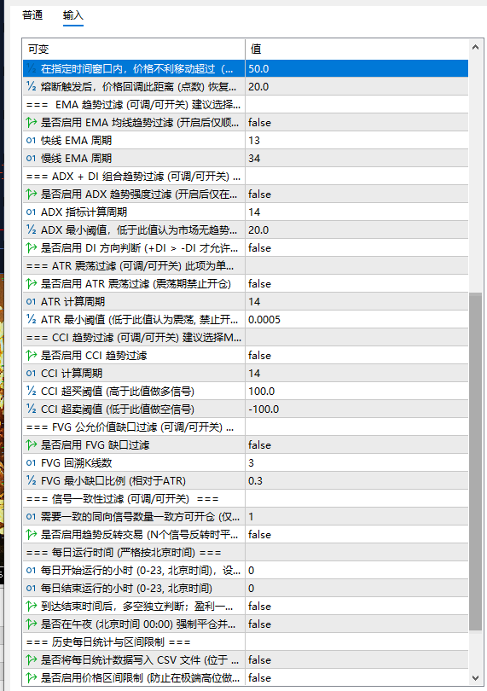
Task: Select the FVG 公允价值缺口过滤 header row
Action: pyautogui.click(x=246, y=427)
